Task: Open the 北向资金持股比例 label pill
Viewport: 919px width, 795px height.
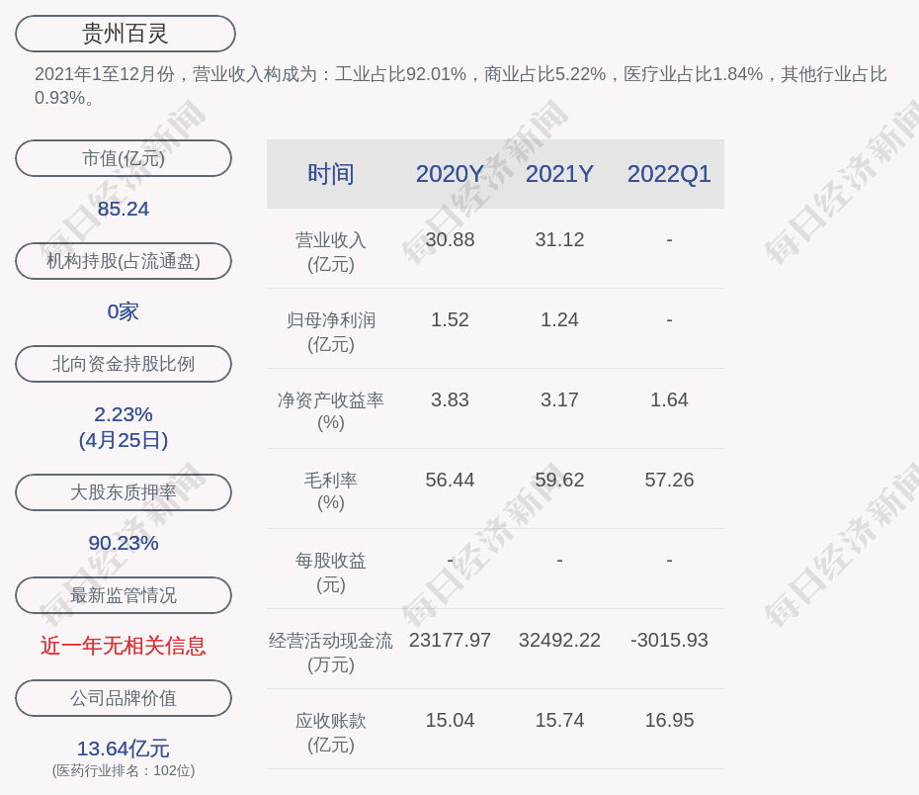Action: 124,364
